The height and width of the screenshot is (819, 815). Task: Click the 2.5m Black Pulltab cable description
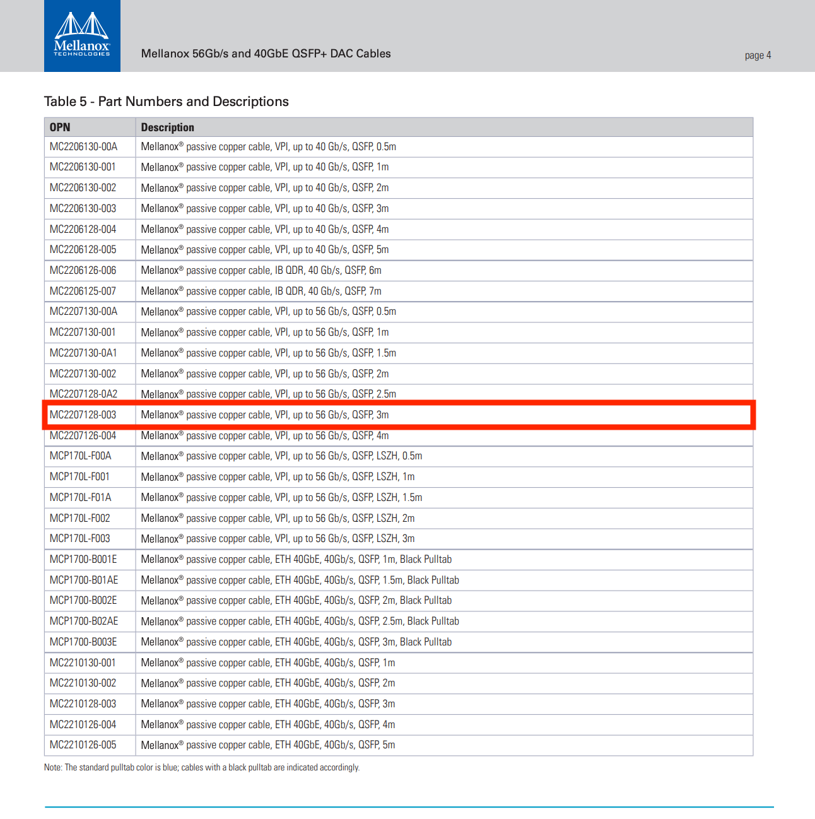pyautogui.click(x=300, y=622)
